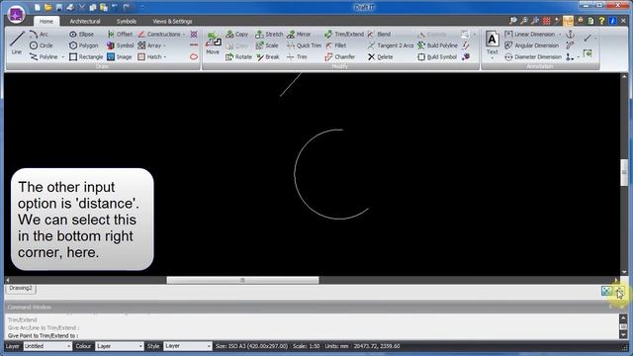Open the Draft IT application menu button

click(x=16, y=15)
